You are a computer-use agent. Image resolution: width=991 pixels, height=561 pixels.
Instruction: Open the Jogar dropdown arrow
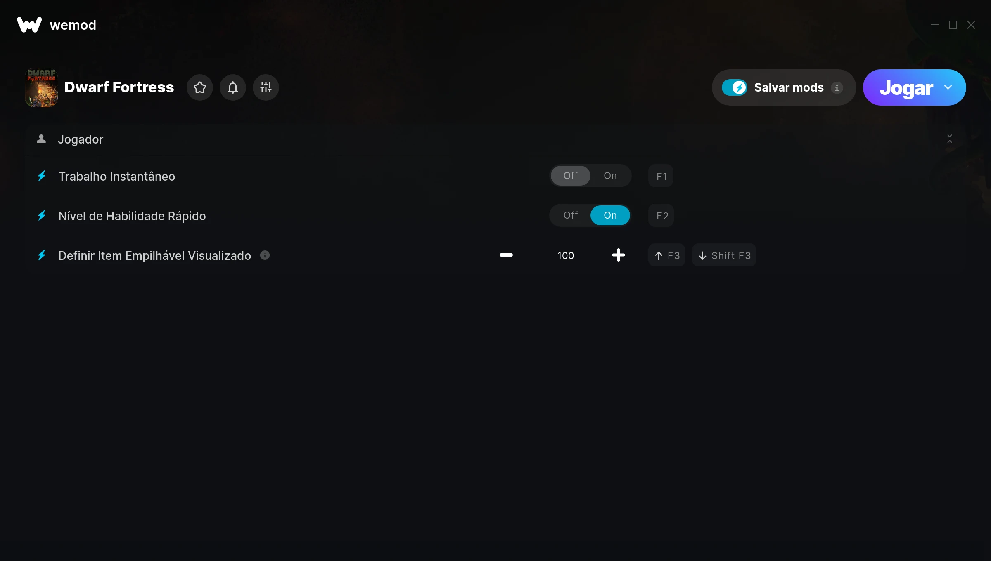948,87
